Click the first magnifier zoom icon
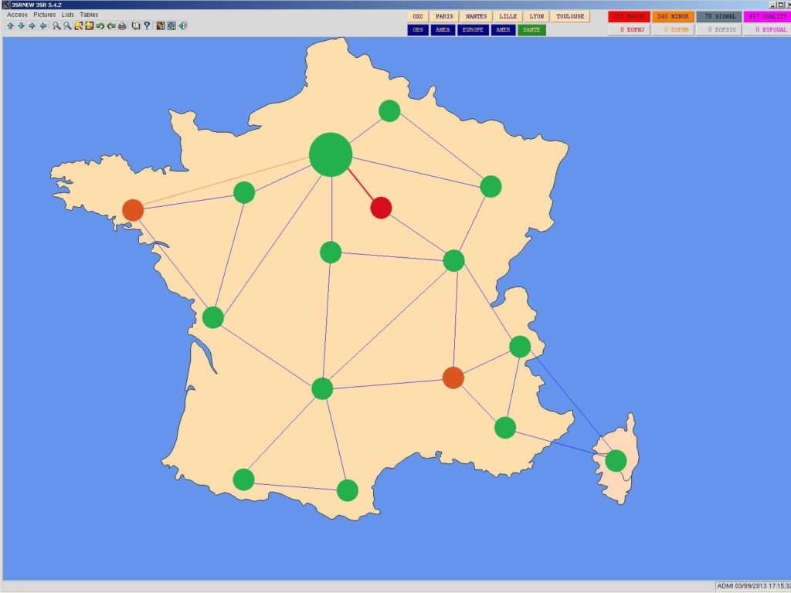 (56, 25)
